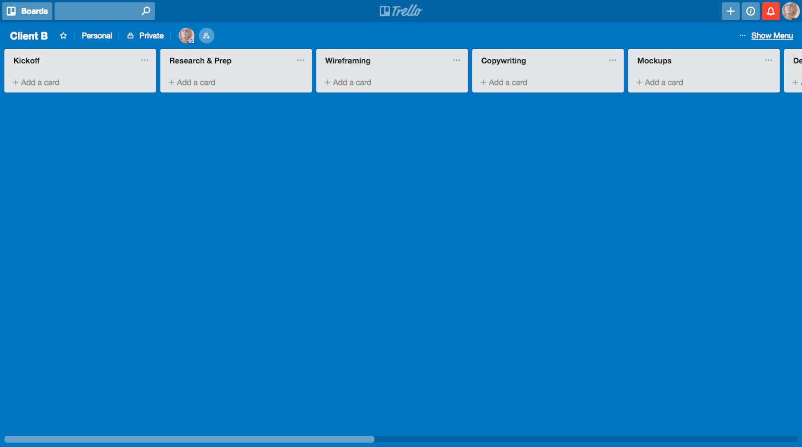802x447 pixels.
Task: Focus the top search input field
Action: coord(105,11)
